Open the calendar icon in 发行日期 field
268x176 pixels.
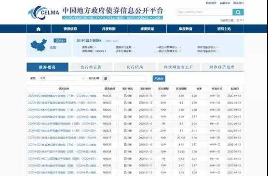(x=106, y=78)
